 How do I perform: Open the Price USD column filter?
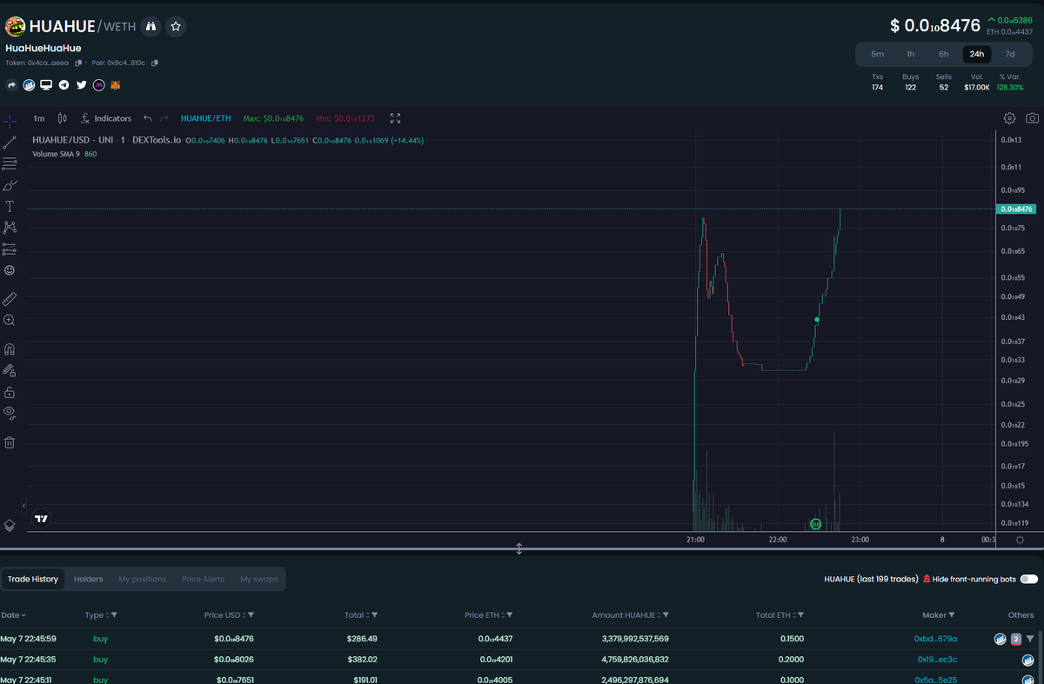pos(251,614)
